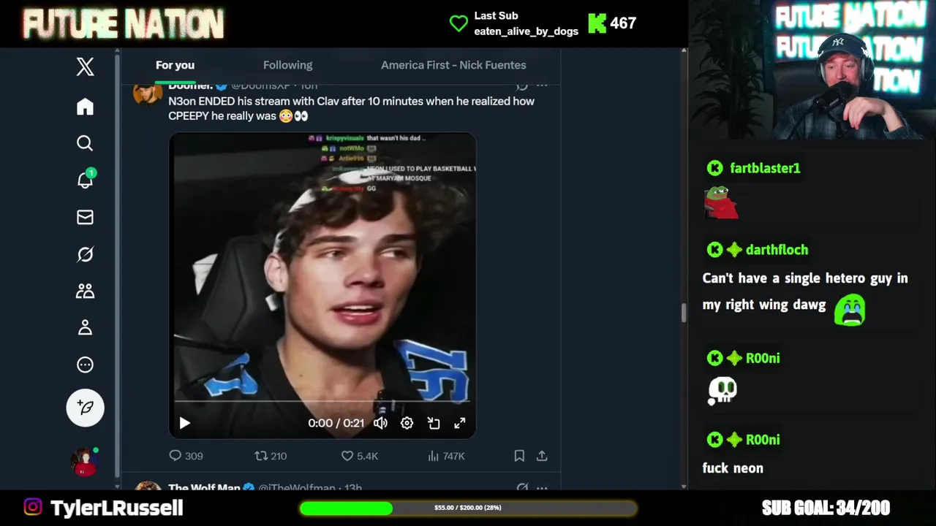Go to Home in X sidebar

coord(85,107)
